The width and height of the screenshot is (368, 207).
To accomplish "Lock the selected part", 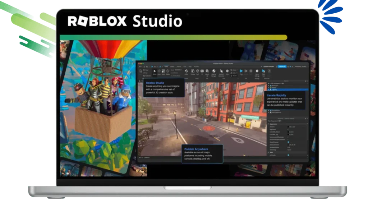I will pyautogui.click(x=234, y=73).
